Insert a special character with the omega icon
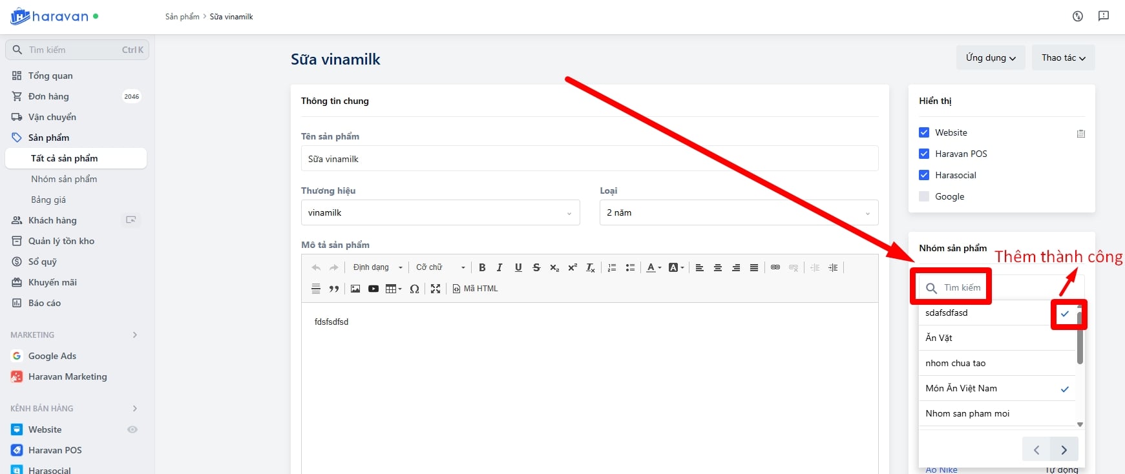This screenshot has width=1125, height=474. (x=414, y=289)
